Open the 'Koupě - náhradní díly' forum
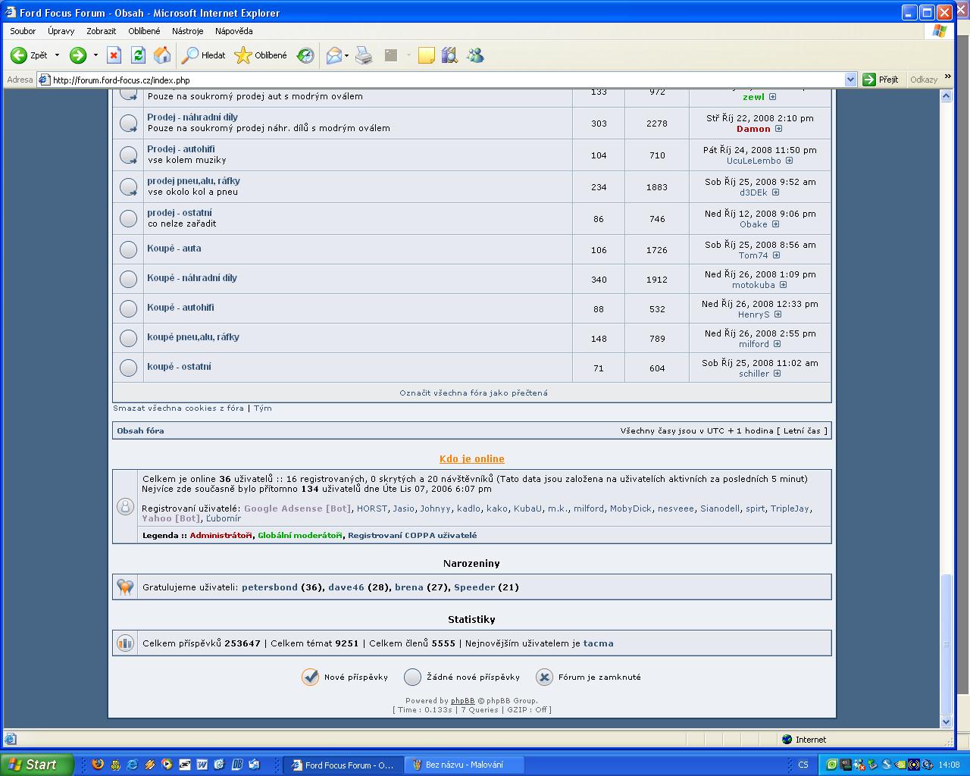970x776 pixels. pos(192,278)
